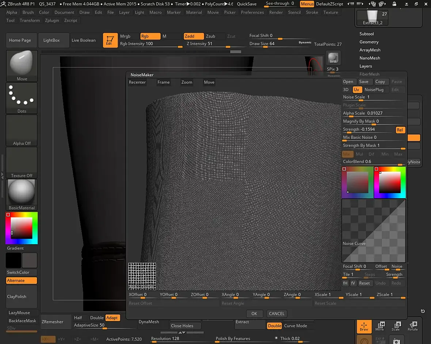Select the Move brush thumbnail

[x=22, y=66]
